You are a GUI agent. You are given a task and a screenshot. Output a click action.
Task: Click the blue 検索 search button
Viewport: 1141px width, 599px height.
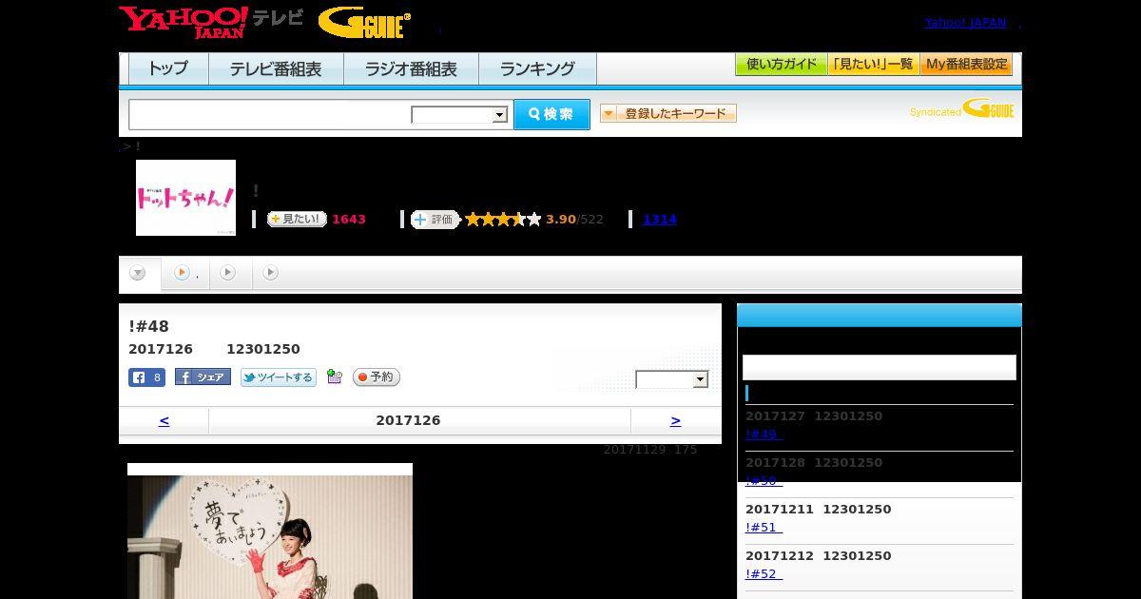(x=551, y=114)
